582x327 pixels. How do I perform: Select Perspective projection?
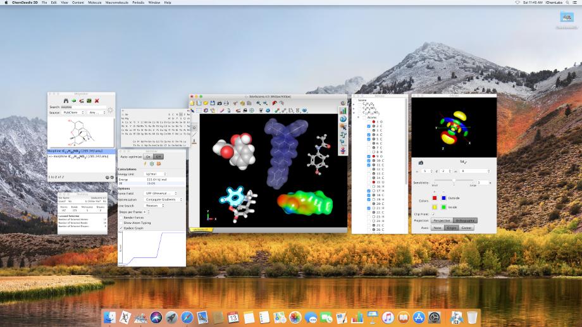(442, 221)
